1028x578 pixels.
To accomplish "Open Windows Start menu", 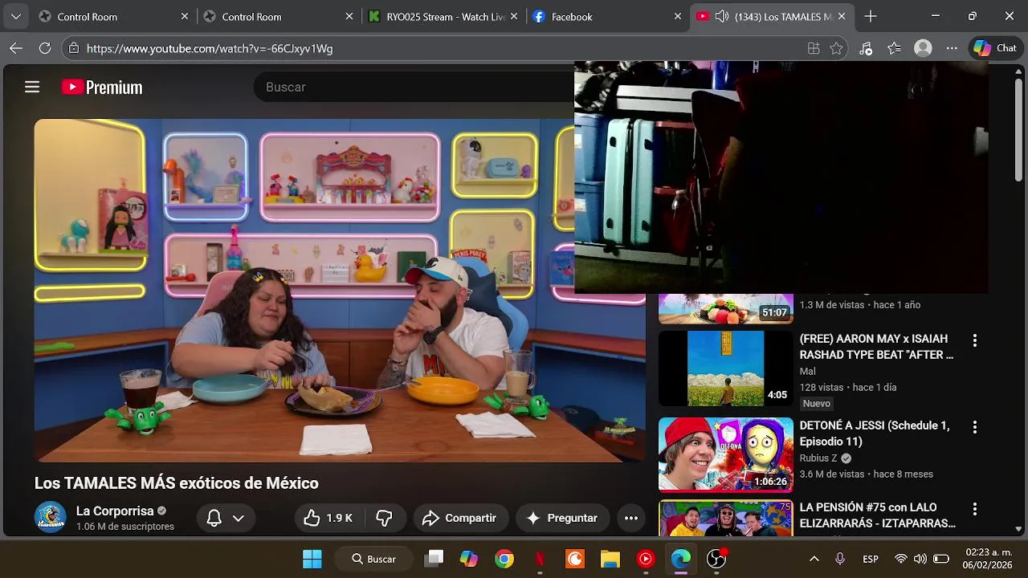I will (312, 559).
